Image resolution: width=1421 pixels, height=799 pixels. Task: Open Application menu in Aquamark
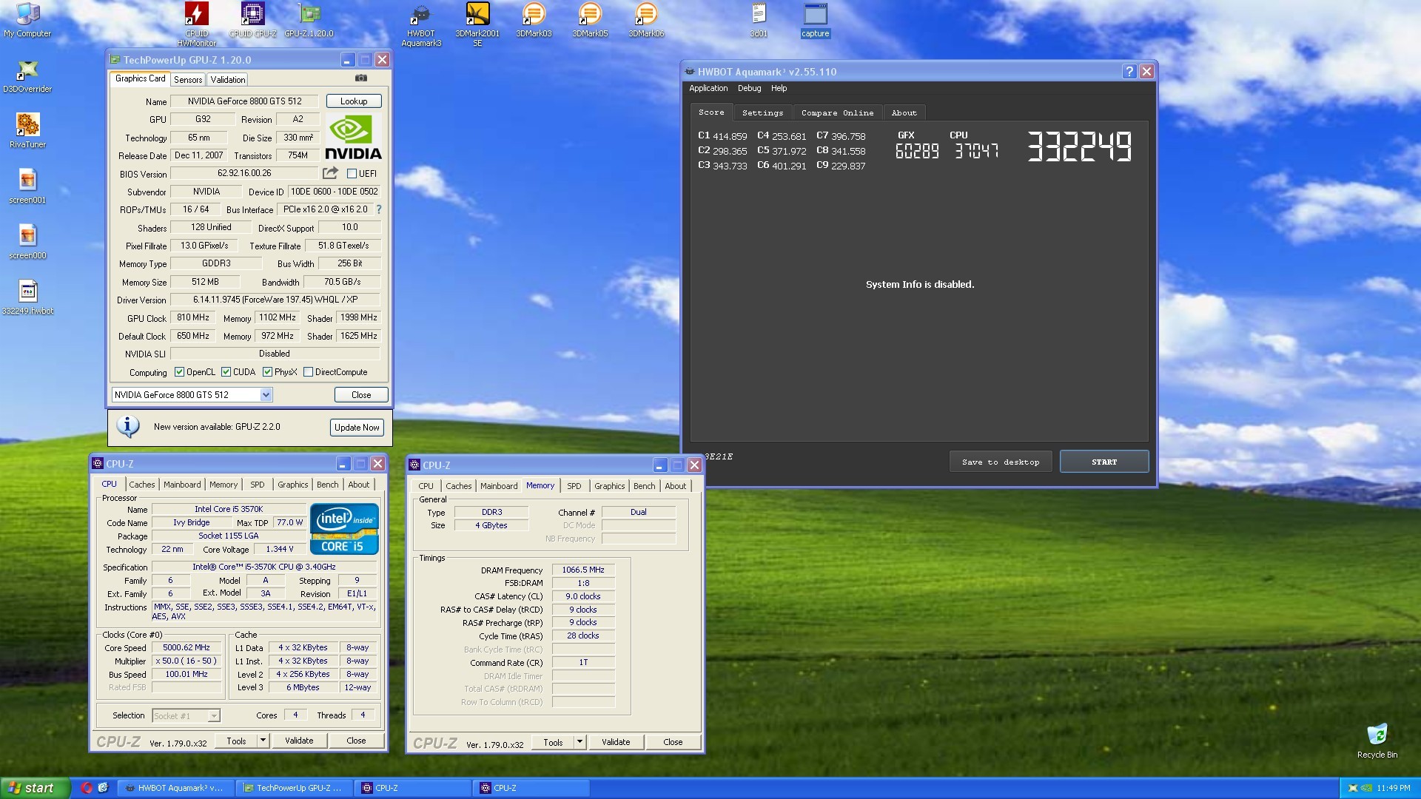point(708,88)
